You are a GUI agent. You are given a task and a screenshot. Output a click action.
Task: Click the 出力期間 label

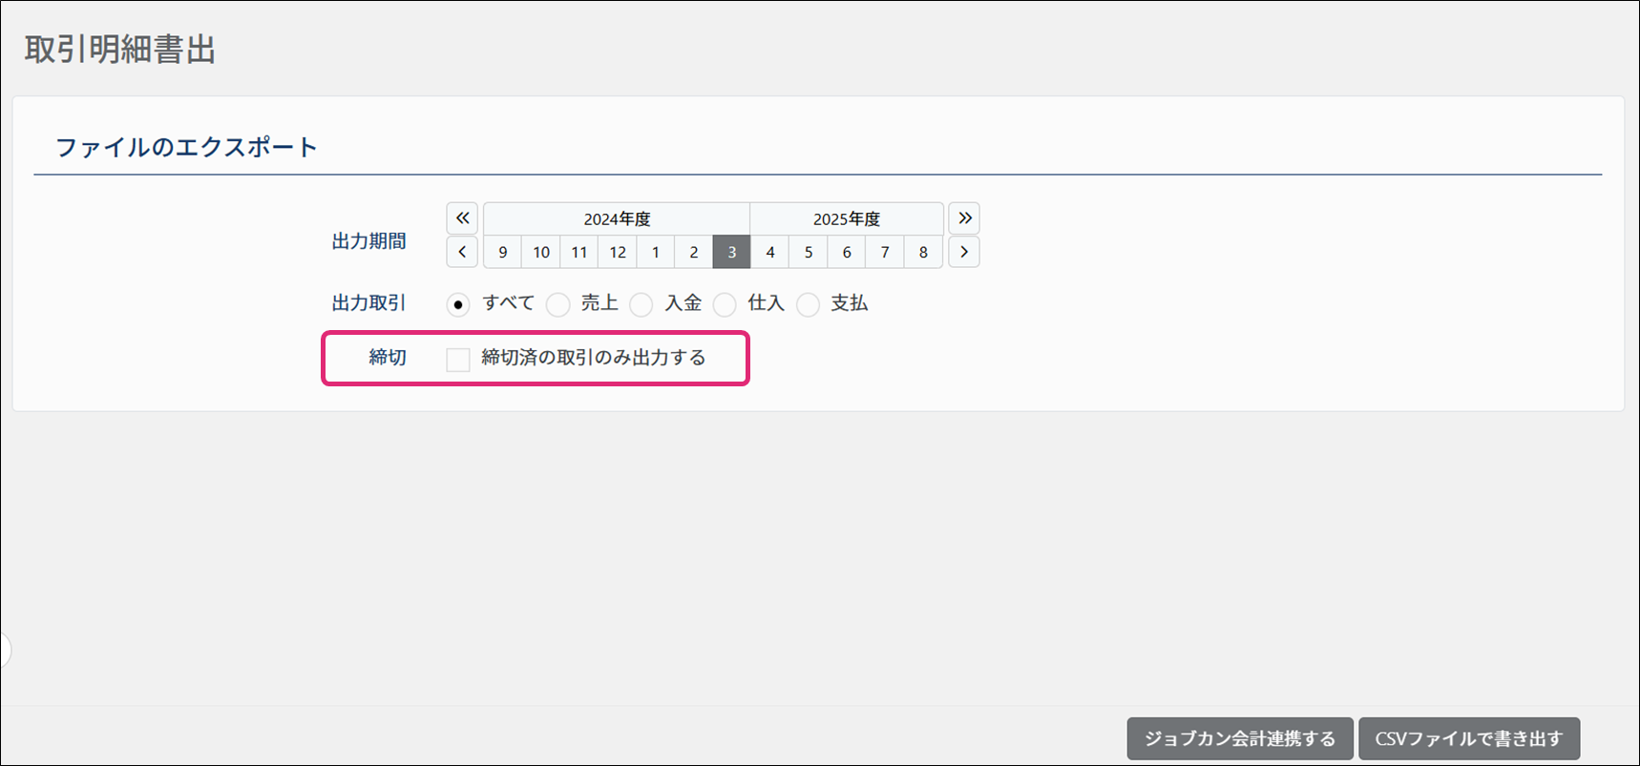(x=369, y=241)
